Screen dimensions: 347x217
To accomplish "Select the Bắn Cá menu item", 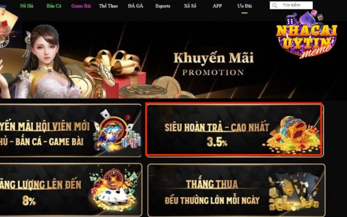I will coord(54,6).
